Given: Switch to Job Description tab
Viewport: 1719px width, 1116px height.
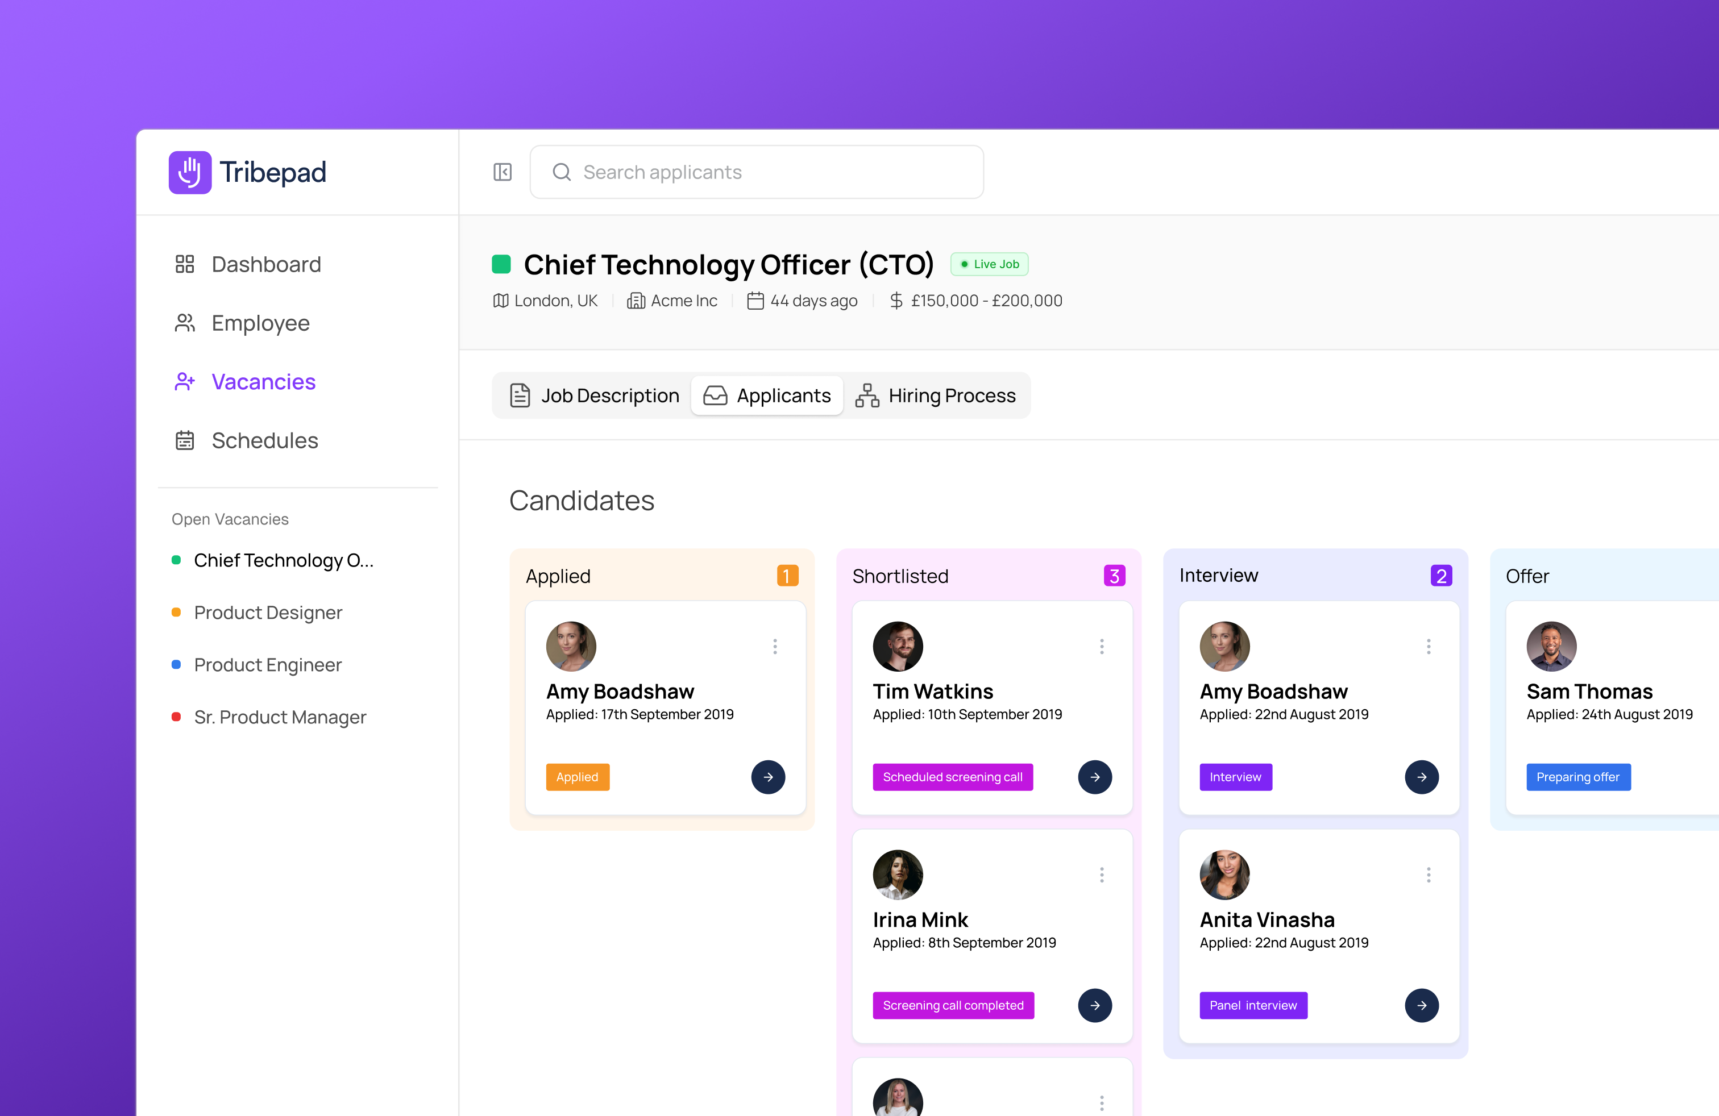Looking at the screenshot, I should (595, 395).
